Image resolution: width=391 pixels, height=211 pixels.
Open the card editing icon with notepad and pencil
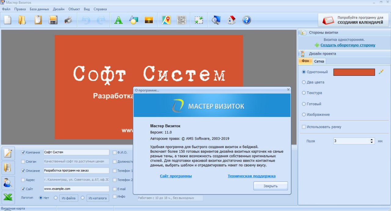(x=8, y=153)
